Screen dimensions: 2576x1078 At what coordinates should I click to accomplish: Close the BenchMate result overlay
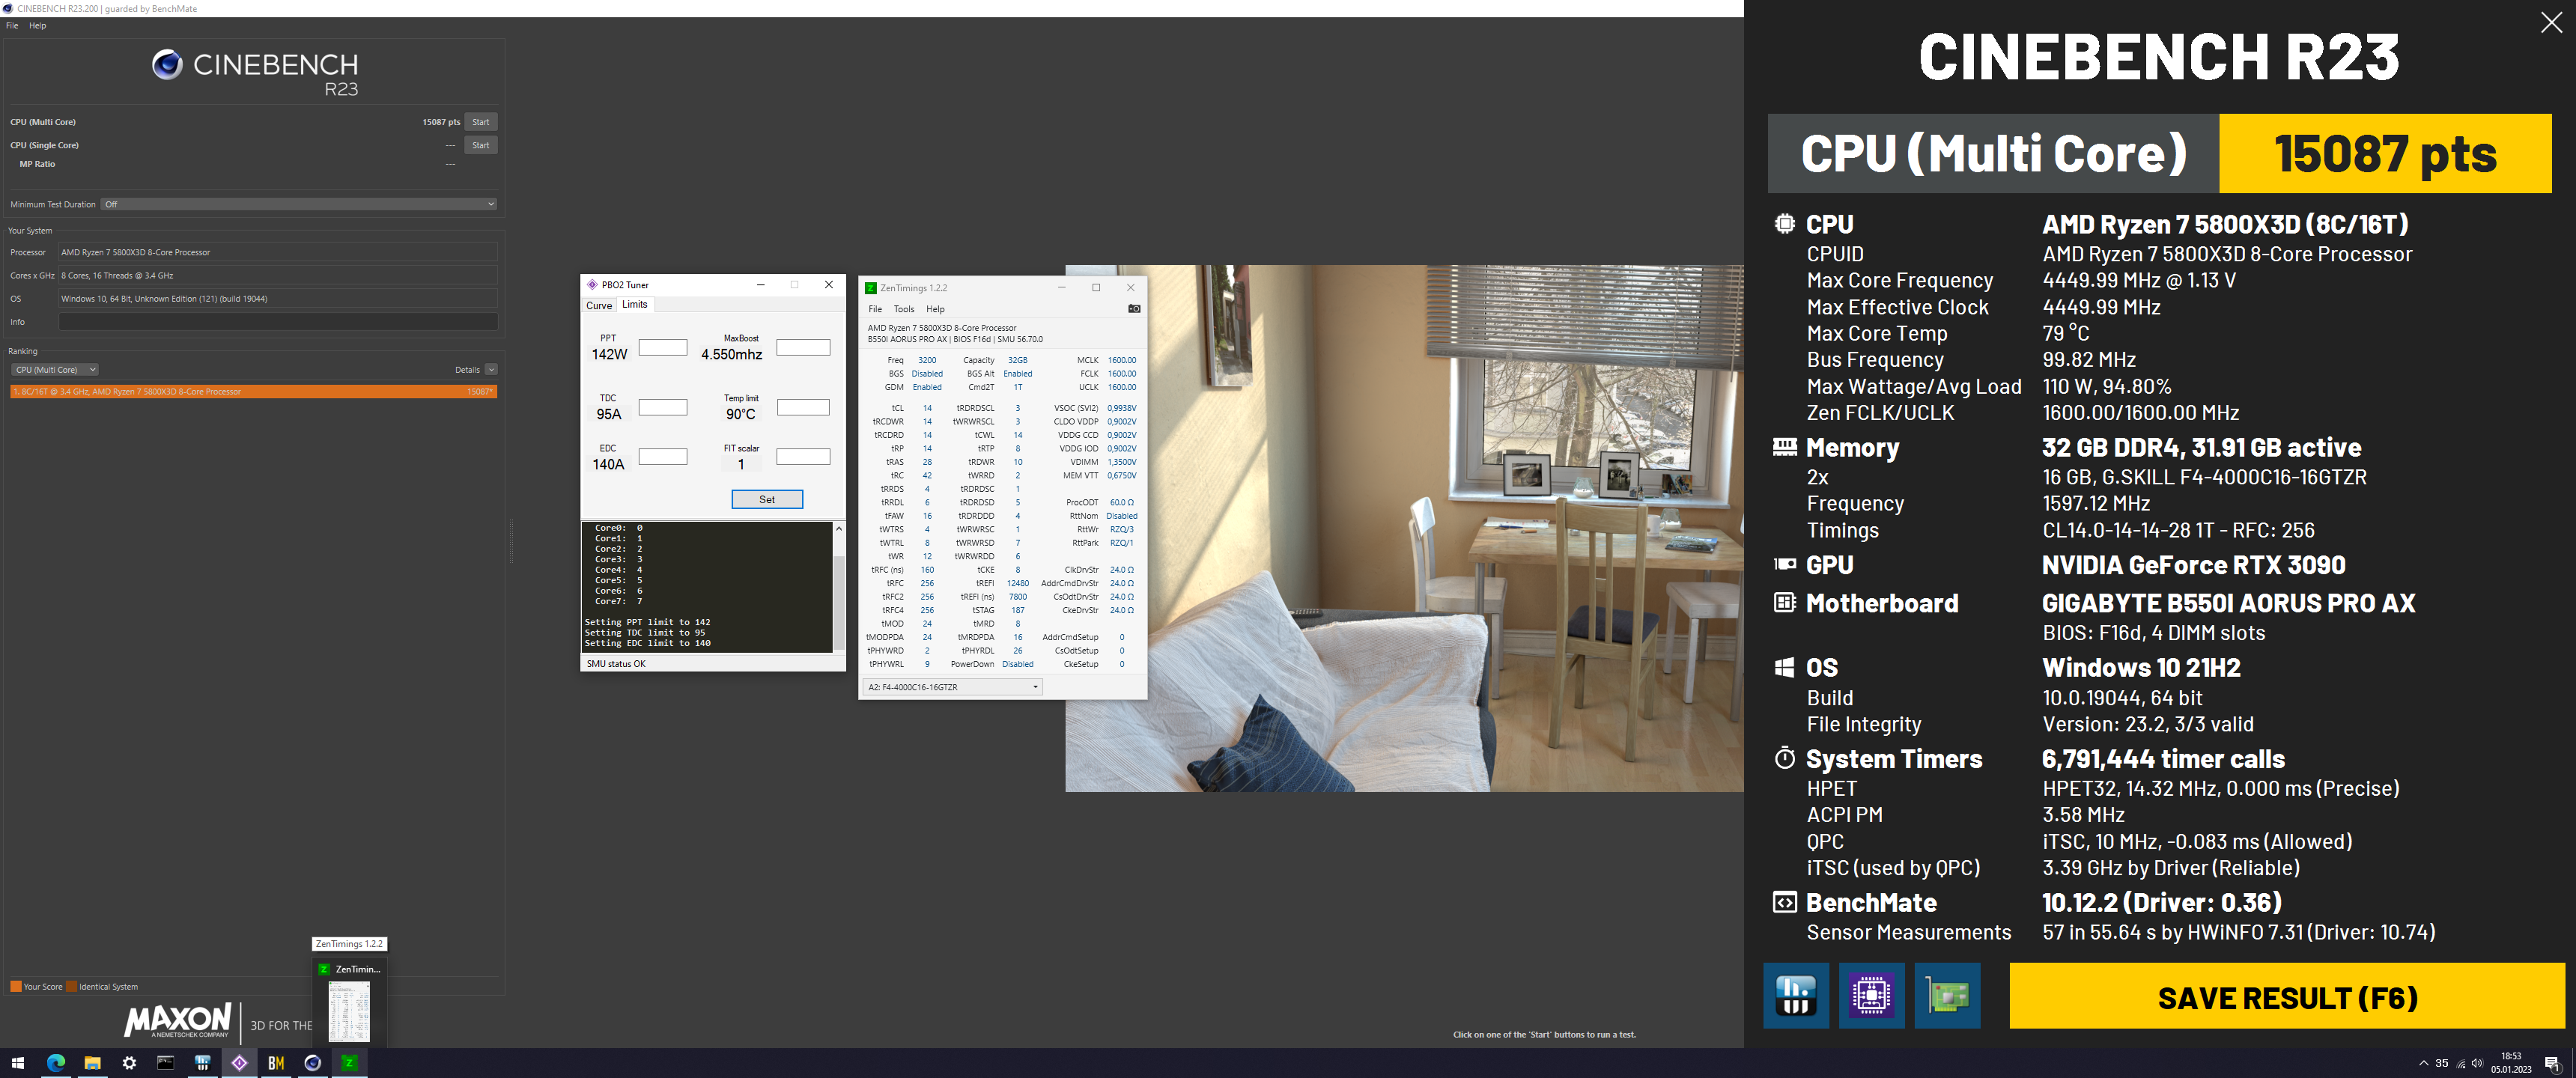click(x=2550, y=23)
